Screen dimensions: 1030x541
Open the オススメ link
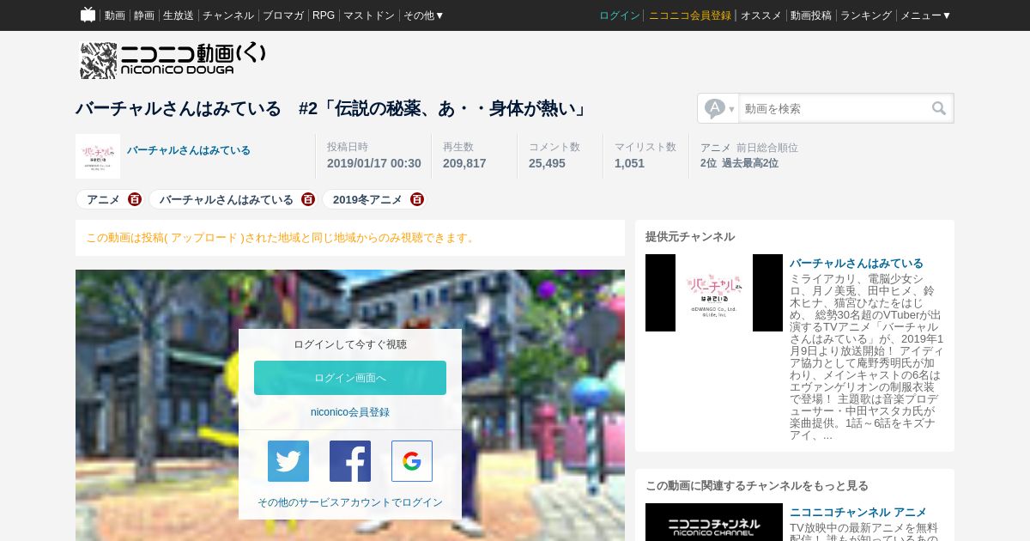click(x=761, y=15)
